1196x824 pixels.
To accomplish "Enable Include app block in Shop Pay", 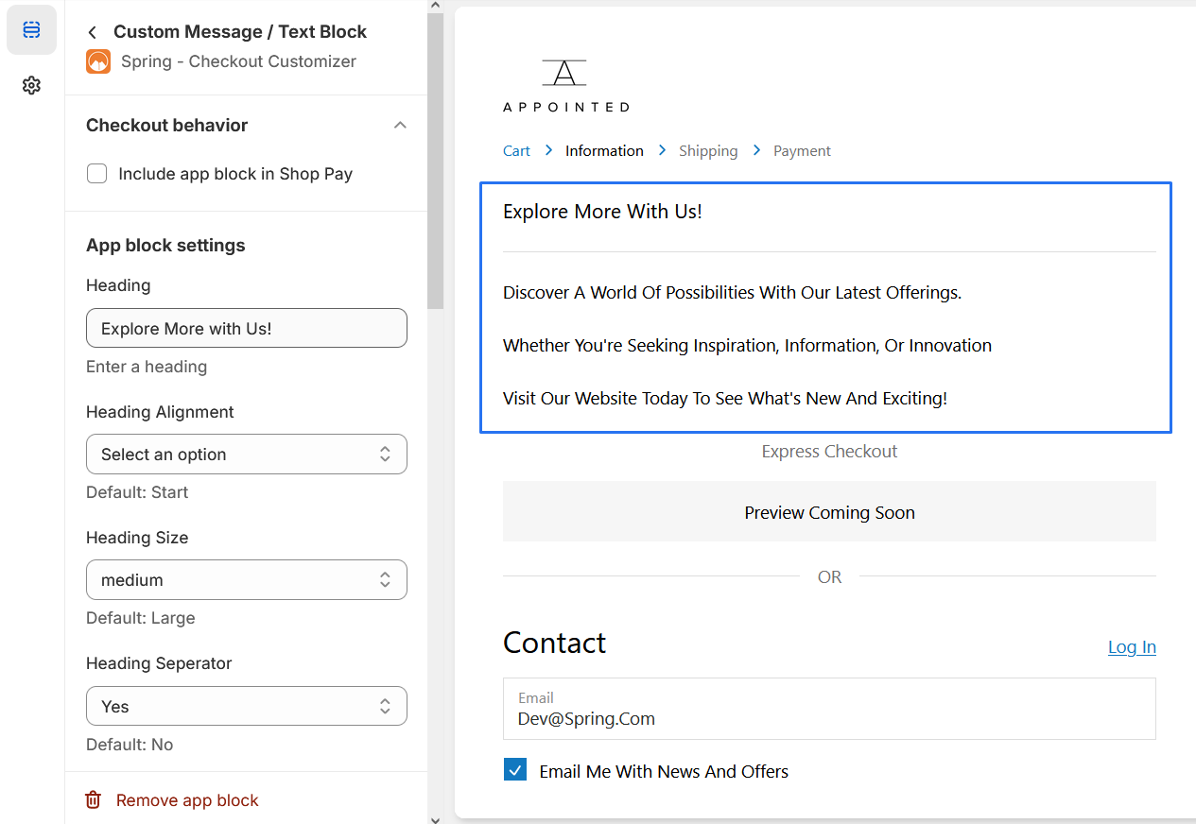I will click(x=97, y=174).
